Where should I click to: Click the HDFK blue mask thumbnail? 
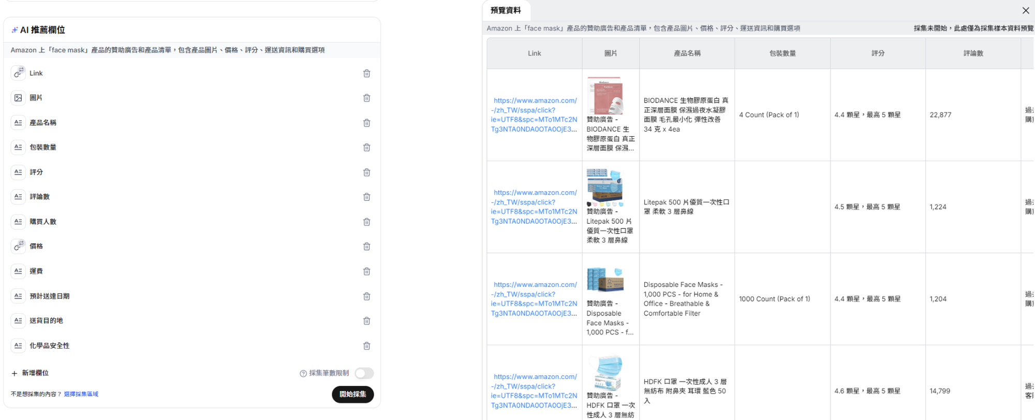tap(605, 373)
